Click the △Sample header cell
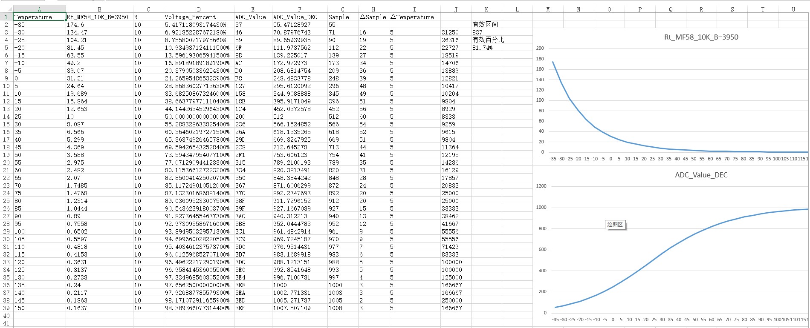The width and height of the screenshot is (810, 328). [x=373, y=17]
